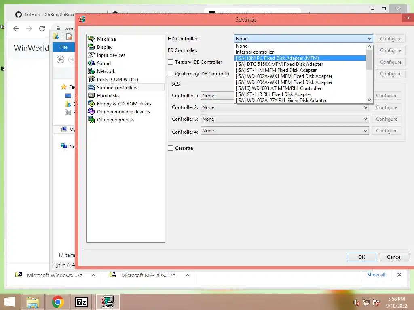Image resolution: width=414 pixels, height=310 pixels.
Task: Launch Chrome from the taskbar
Action: pos(57,302)
